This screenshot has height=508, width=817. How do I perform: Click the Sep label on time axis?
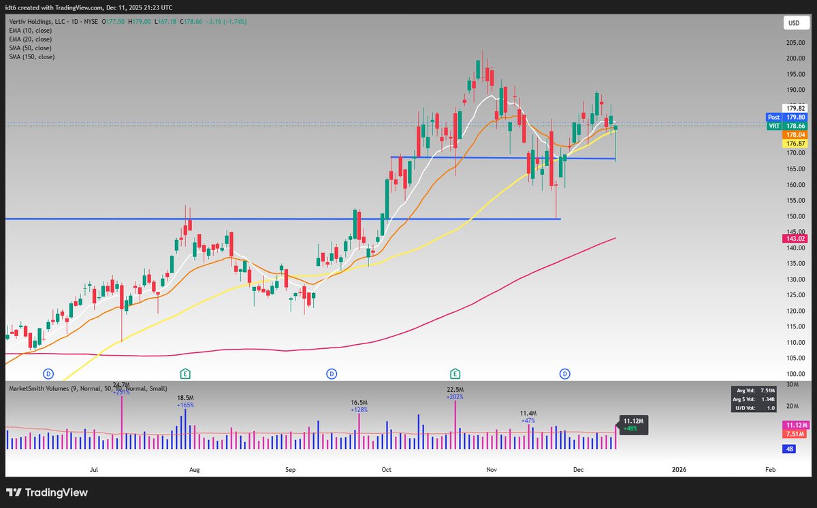tap(290, 470)
